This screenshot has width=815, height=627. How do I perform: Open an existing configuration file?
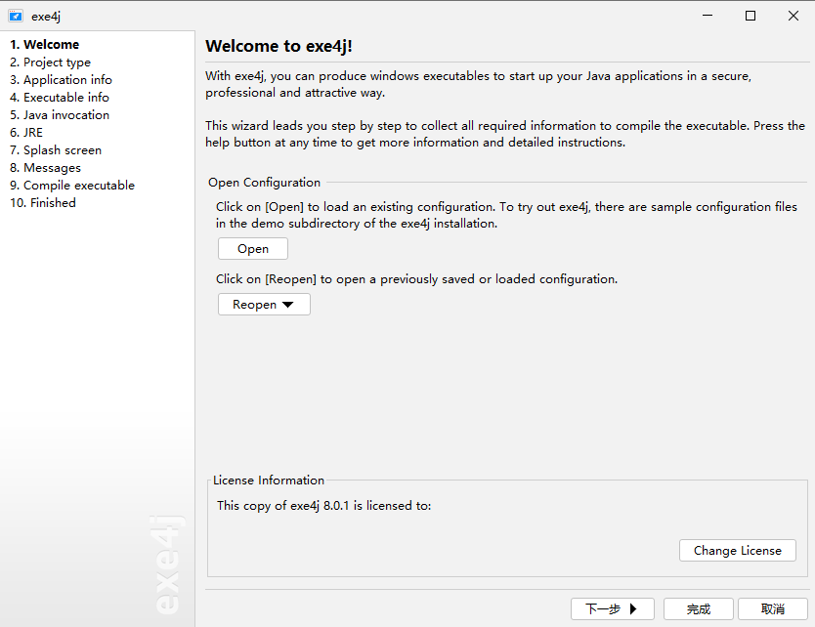[252, 249]
